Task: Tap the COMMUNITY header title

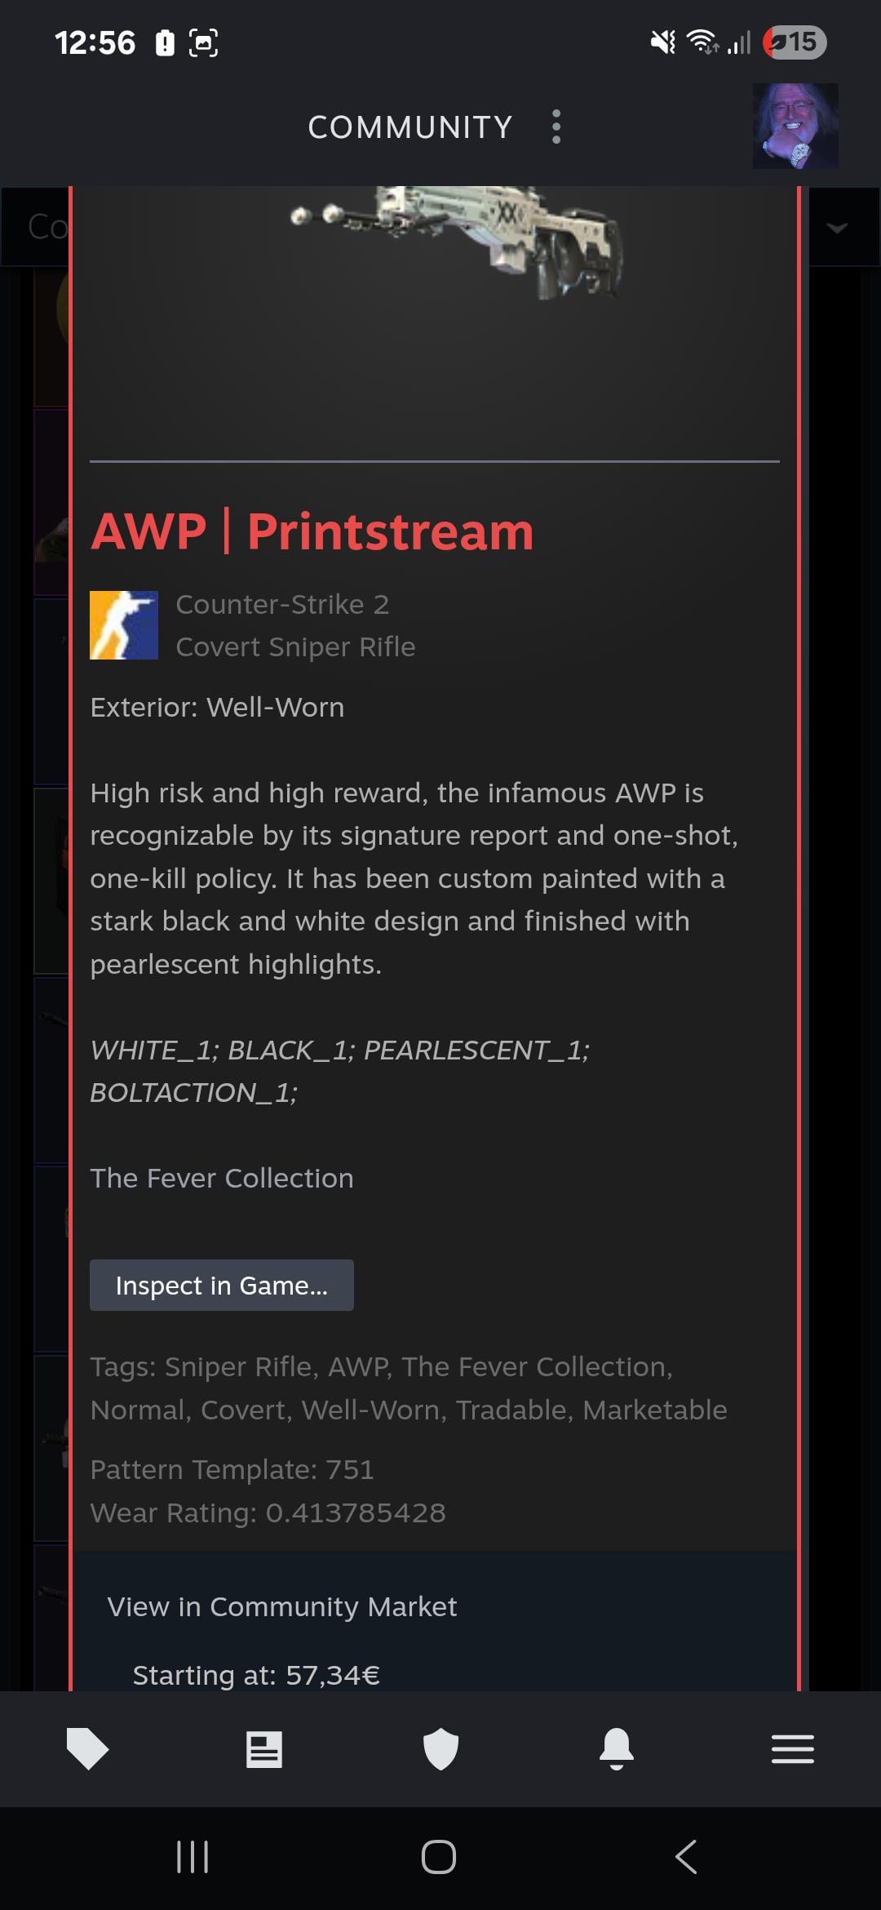Action: tap(410, 127)
